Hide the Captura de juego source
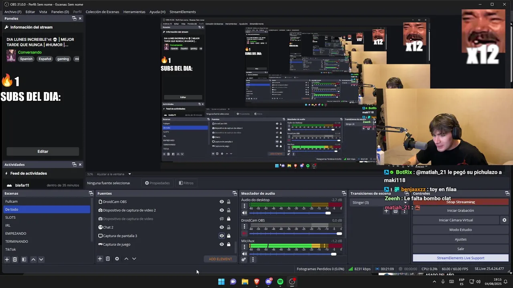 tap(222, 244)
